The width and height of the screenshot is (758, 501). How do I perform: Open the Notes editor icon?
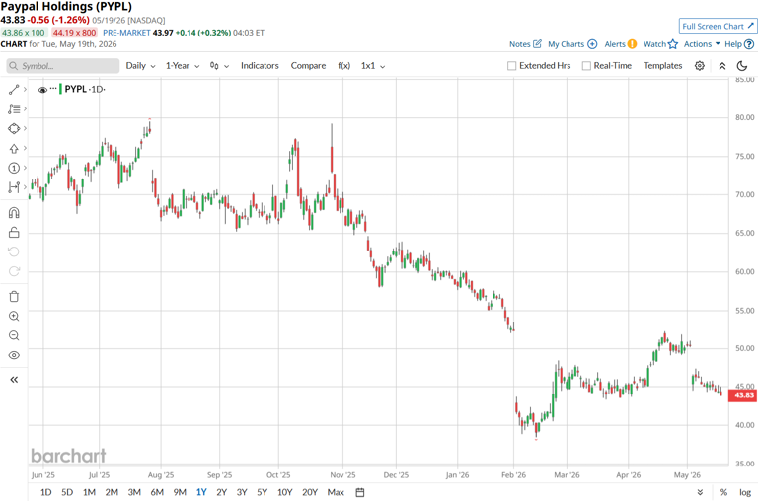click(x=537, y=44)
